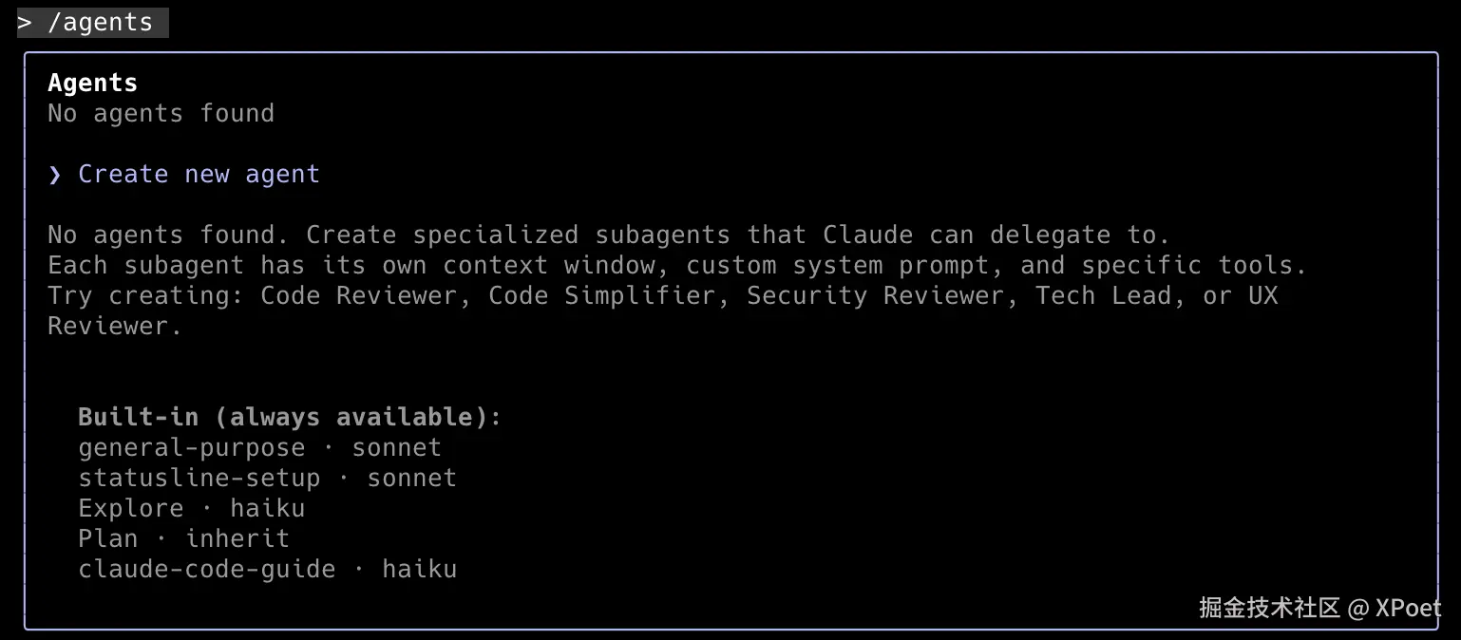Choose the statusline-setup agent name
Screen dimensions: 1461x640
pos(199,478)
